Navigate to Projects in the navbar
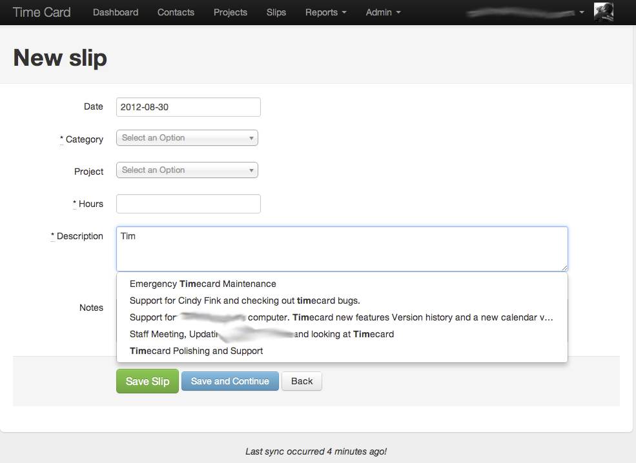The width and height of the screenshot is (636, 463). point(231,12)
